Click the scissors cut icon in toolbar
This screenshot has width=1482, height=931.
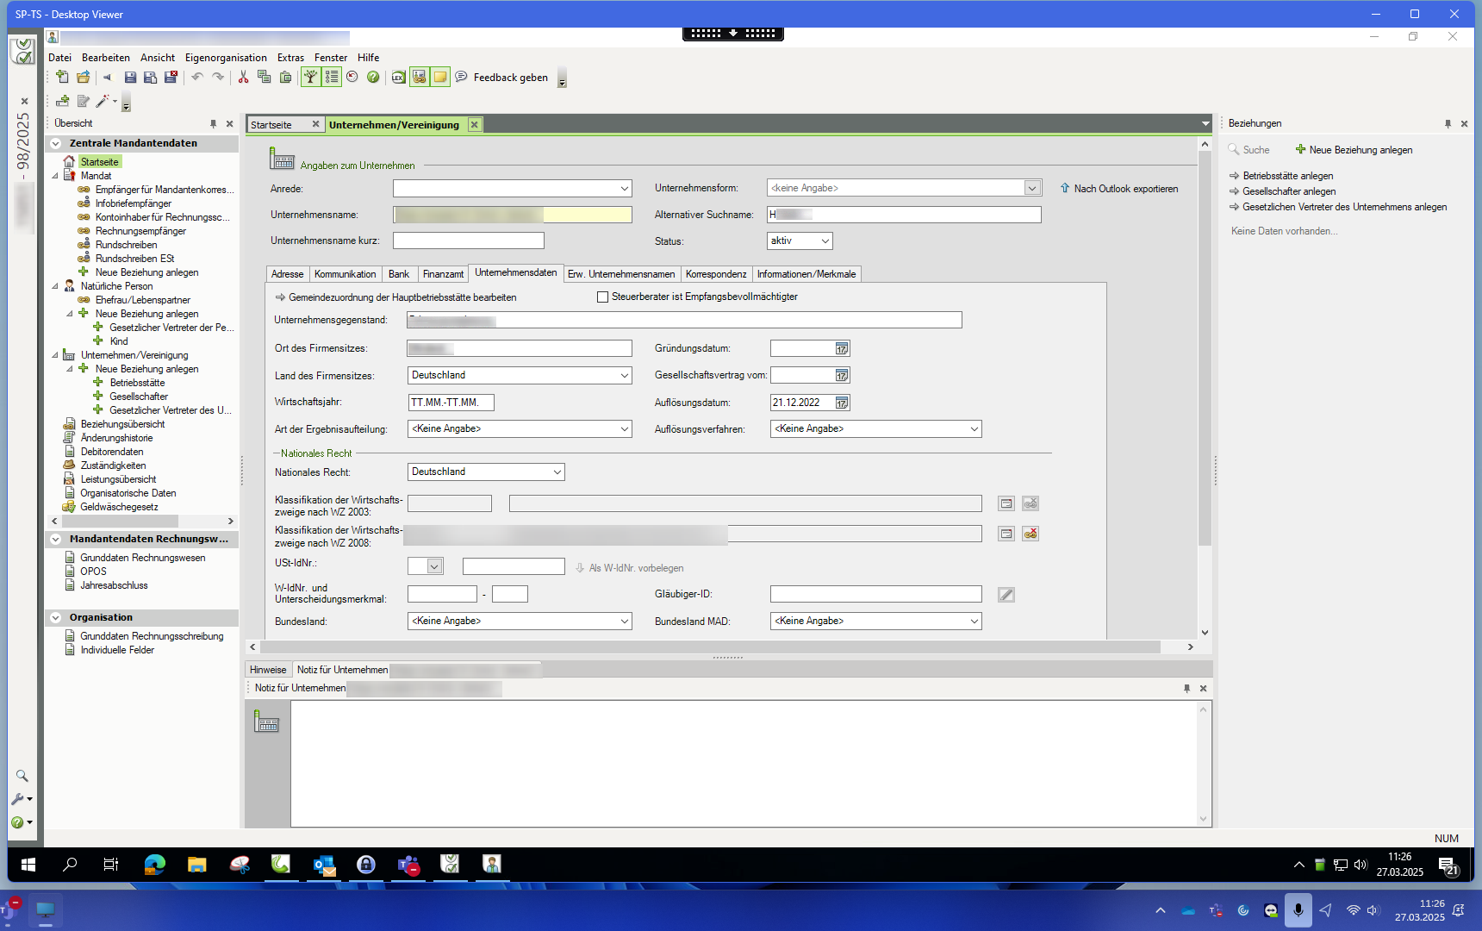click(x=243, y=78)
